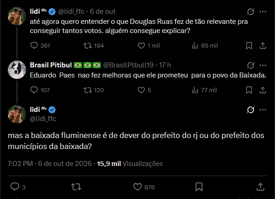Open @BrasilPtbull19 profile handle
The image size is (275, 199).
(128, 65)
